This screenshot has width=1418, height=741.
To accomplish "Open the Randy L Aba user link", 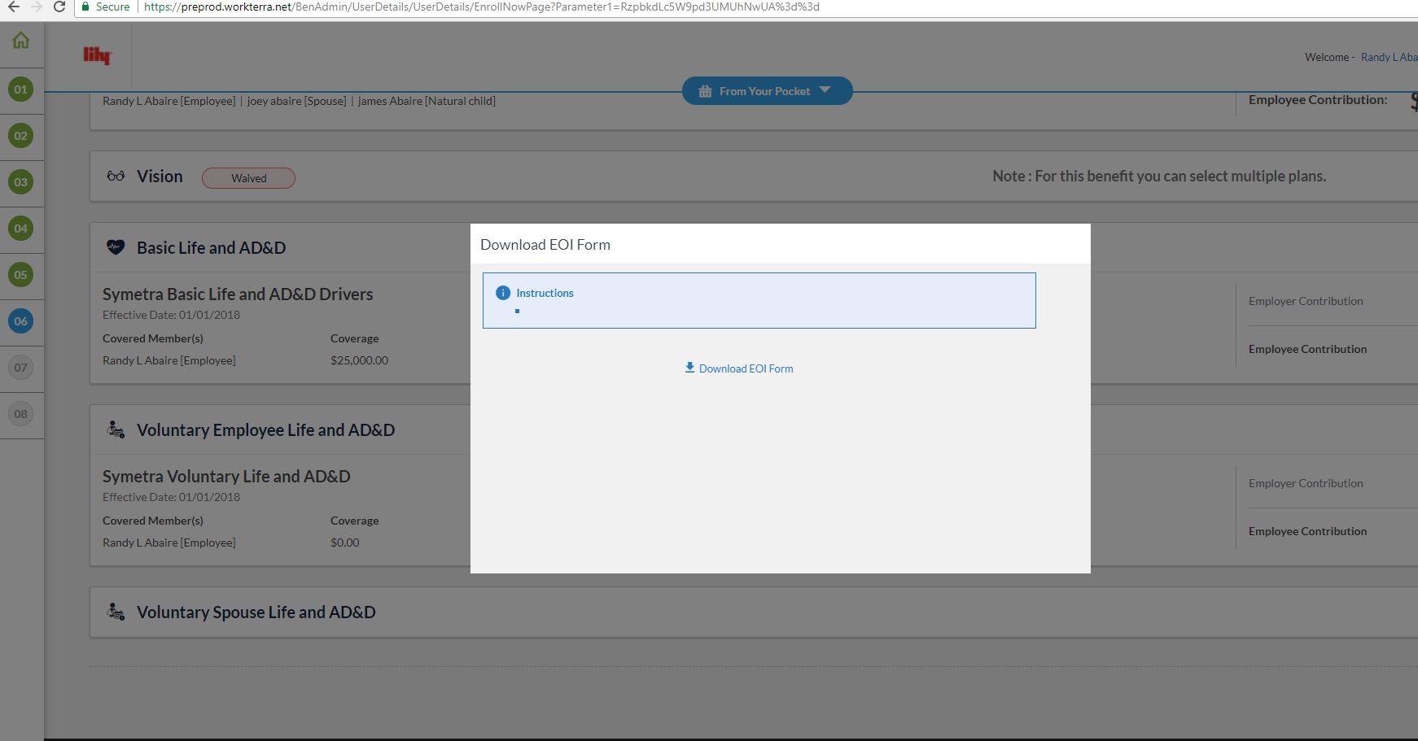I will (x=1388, y=57).
